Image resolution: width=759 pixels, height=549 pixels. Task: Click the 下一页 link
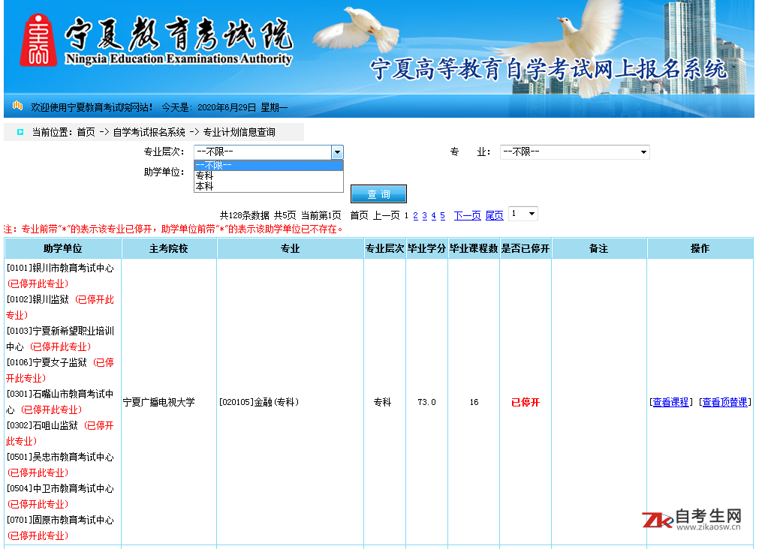coord(467,216)
